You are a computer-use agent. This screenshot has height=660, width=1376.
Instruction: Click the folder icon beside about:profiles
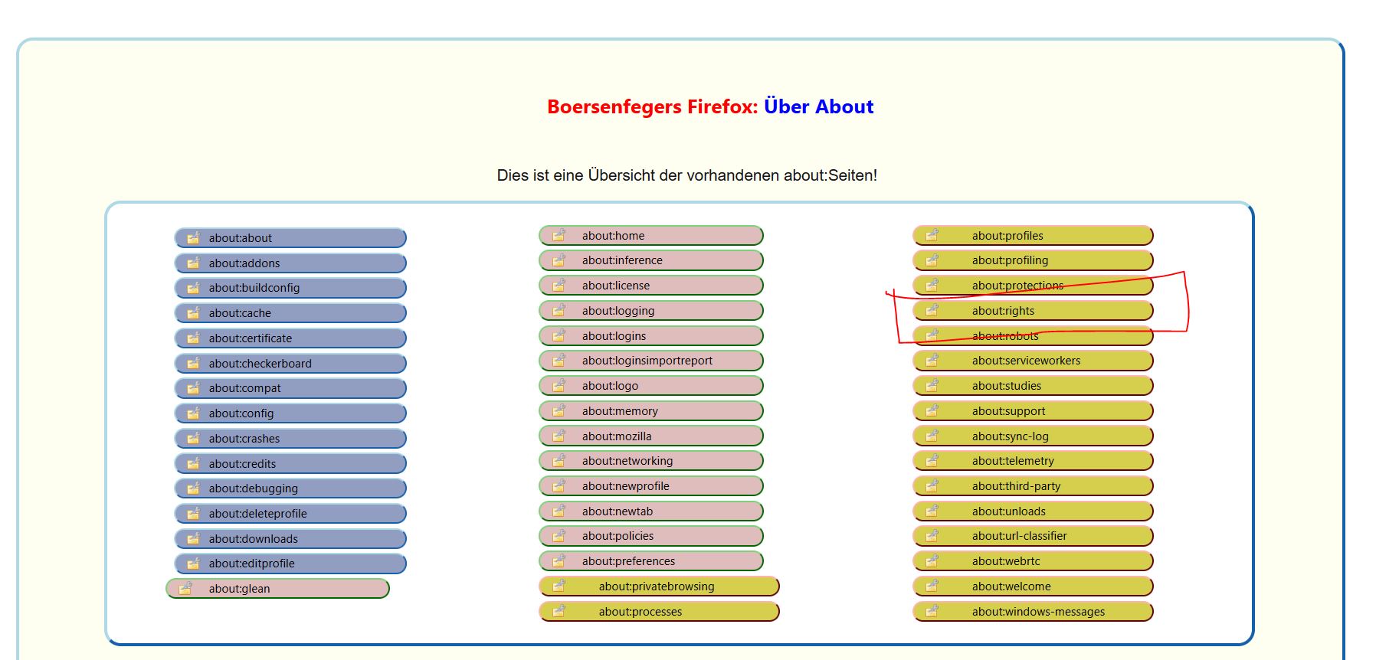[x=932, y=236]
